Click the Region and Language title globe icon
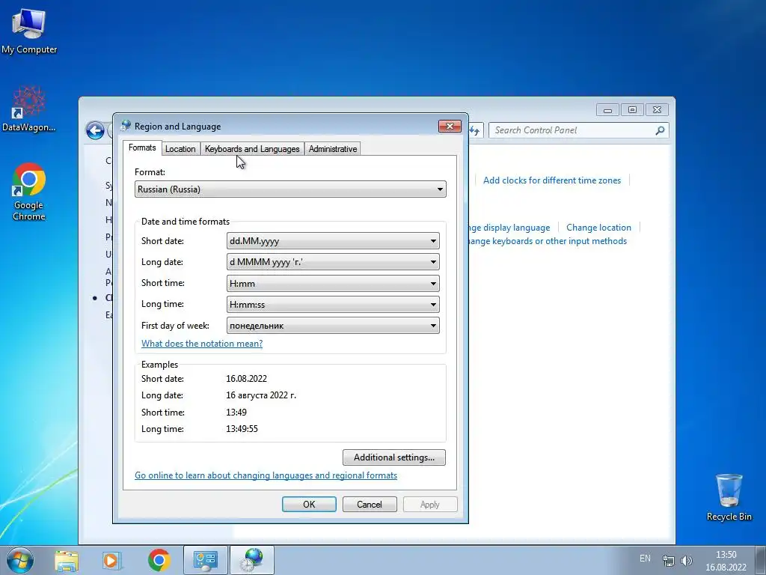 click(x=126, y=126)
